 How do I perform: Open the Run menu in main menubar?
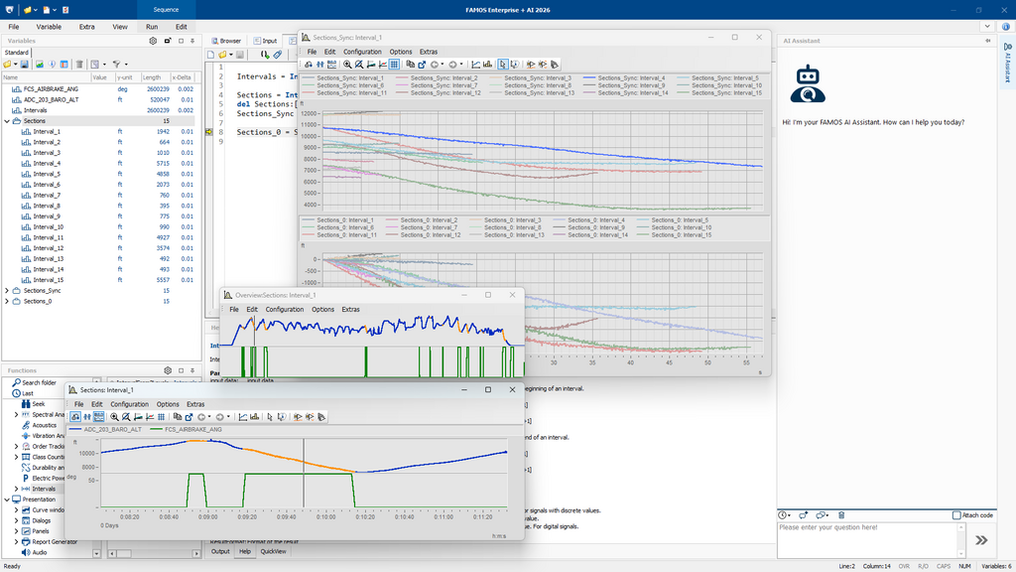(x=151, y=26)
